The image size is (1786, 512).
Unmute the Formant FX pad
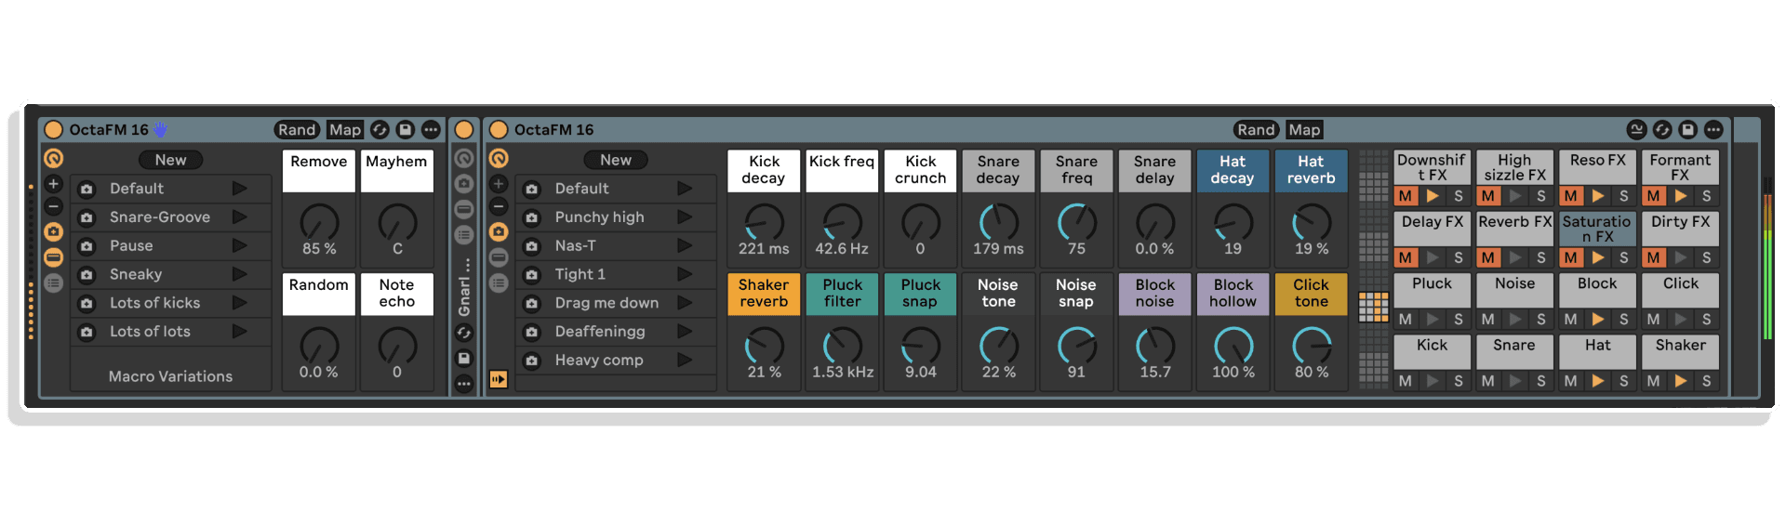click(x=1654, y=196)
